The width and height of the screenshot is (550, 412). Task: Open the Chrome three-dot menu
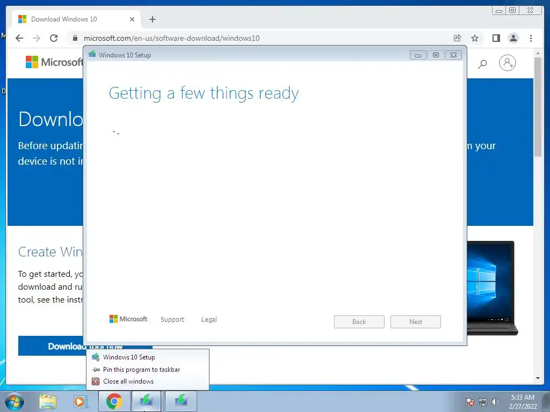coord(531,38)
